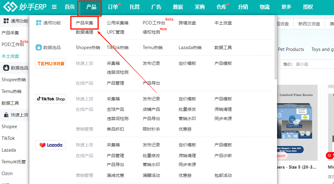Image resolution: width=334 pixels, height=184 pixels.
Task: Open Shopee热销 in the dropdown panel
Action: click(x=88, y=47)
